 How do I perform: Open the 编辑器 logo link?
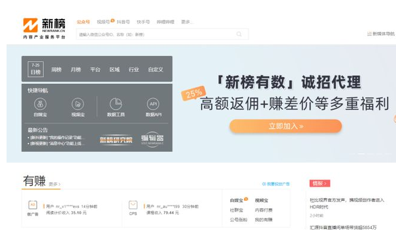pos(152,139)
